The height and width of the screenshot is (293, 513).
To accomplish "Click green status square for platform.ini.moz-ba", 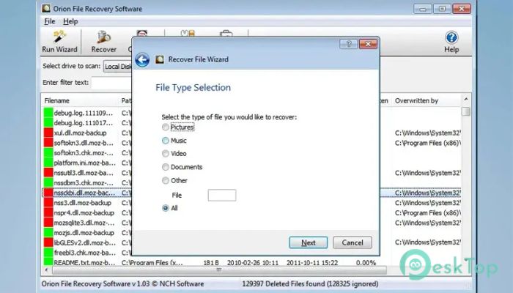I will 48,163.
